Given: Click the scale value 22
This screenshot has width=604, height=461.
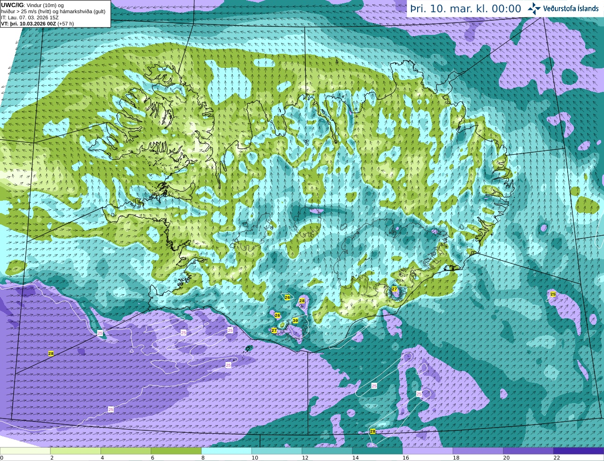Looking at the screenshot, I should [557, 458].
